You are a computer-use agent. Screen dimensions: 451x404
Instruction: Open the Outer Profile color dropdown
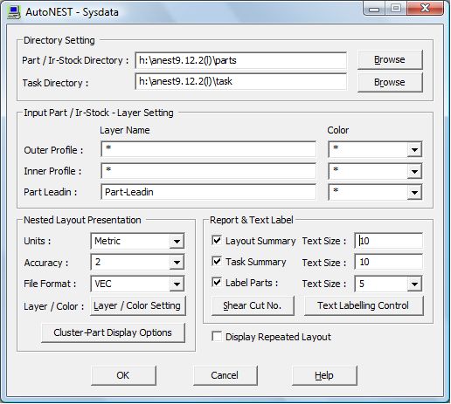(x=414, y=150)
